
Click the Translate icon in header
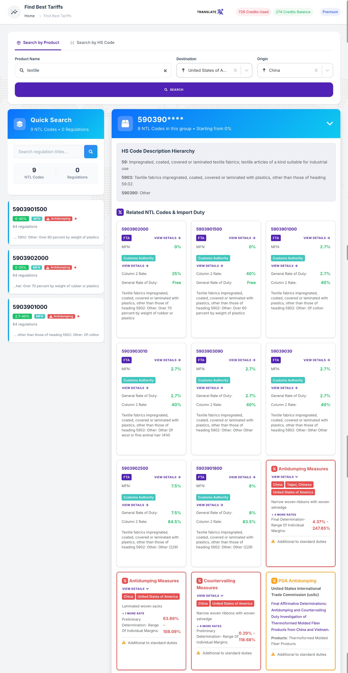(220, 12)
